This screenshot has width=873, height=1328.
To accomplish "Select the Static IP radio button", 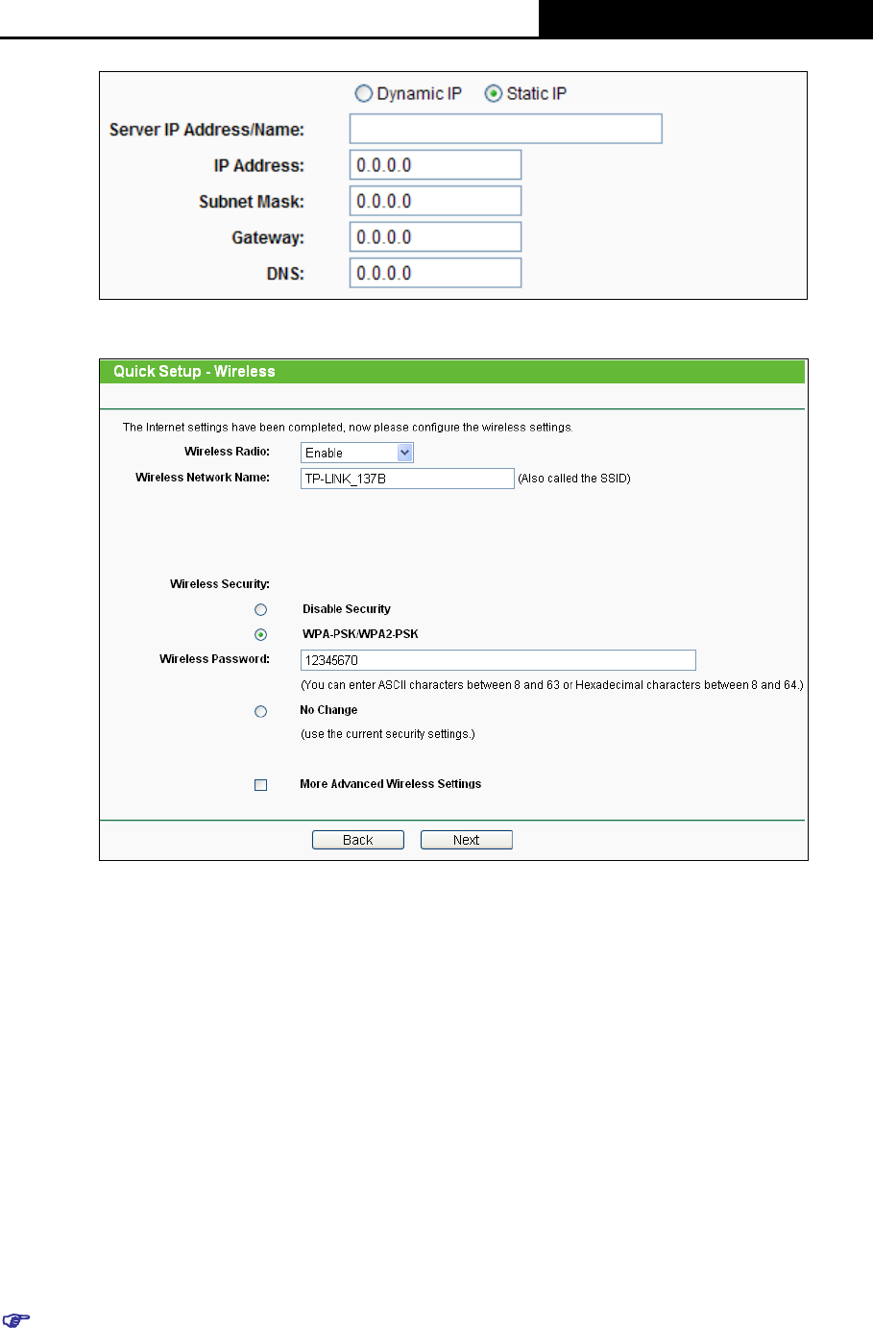I will tap(494, 93).
